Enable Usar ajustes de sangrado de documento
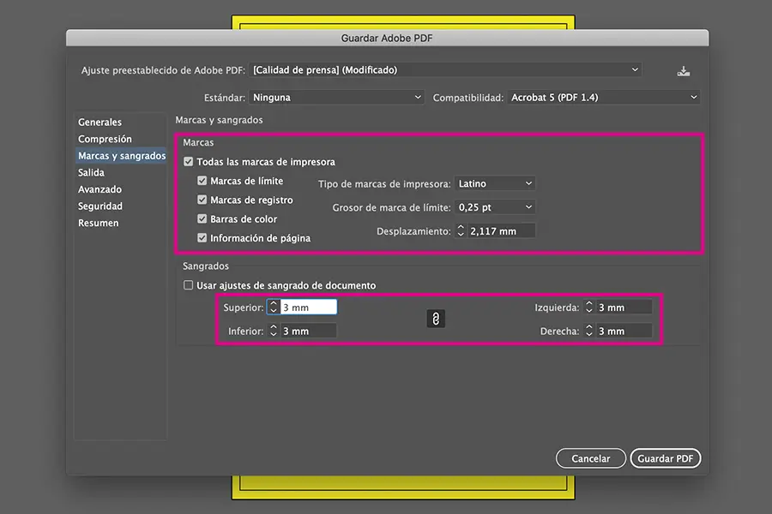The image size is (772, 514). pos(189,285)
